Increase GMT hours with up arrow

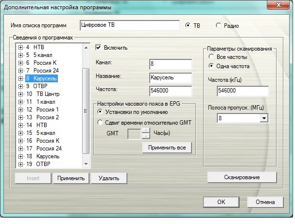point(146,131)
